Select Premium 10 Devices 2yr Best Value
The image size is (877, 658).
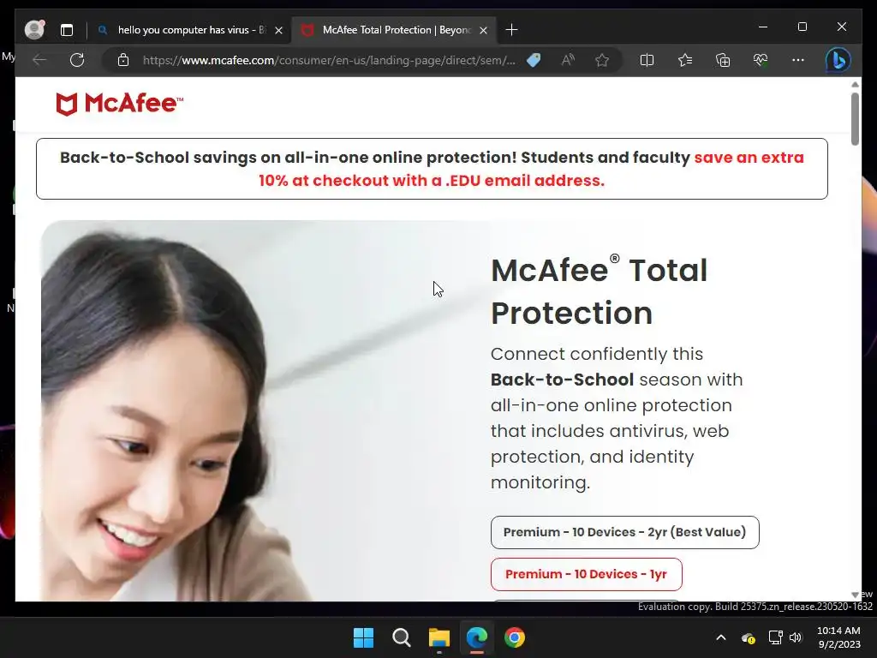(624, 532)
